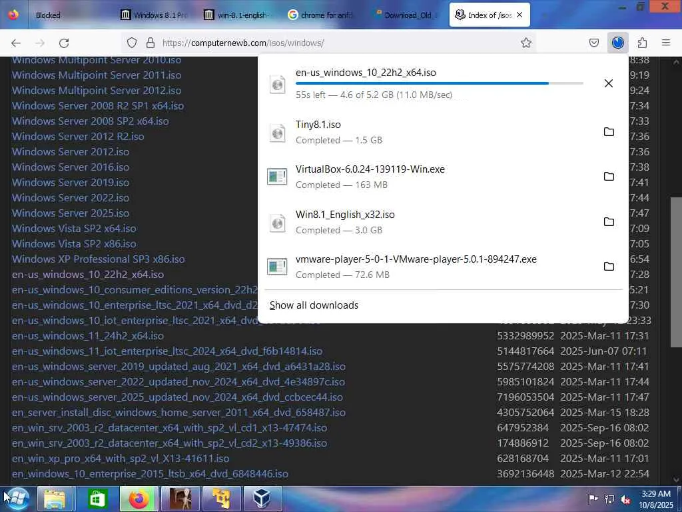This screenshot has width=682, height=512.
Task: Open Firefox hamburger application menu
Action: tap(666, 43)
